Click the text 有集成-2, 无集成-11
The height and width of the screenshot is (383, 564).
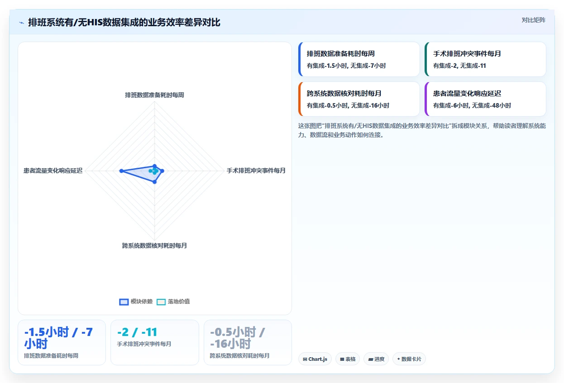[x=459, y=66]
